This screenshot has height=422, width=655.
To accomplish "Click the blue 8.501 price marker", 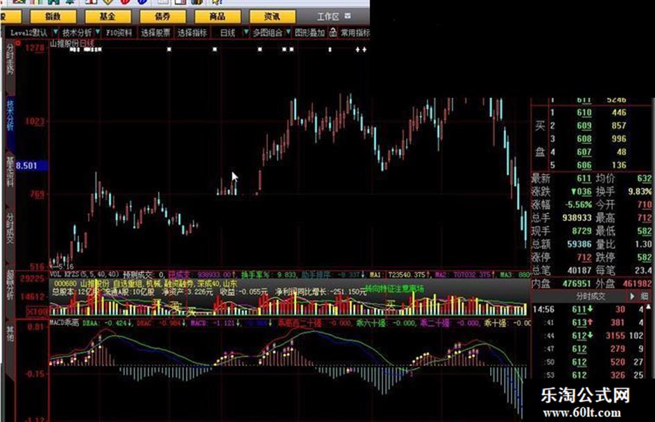I will [x=32, y=166].
